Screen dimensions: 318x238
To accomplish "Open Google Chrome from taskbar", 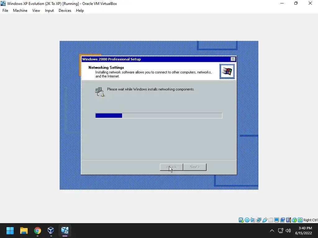I will pos(38,231).
